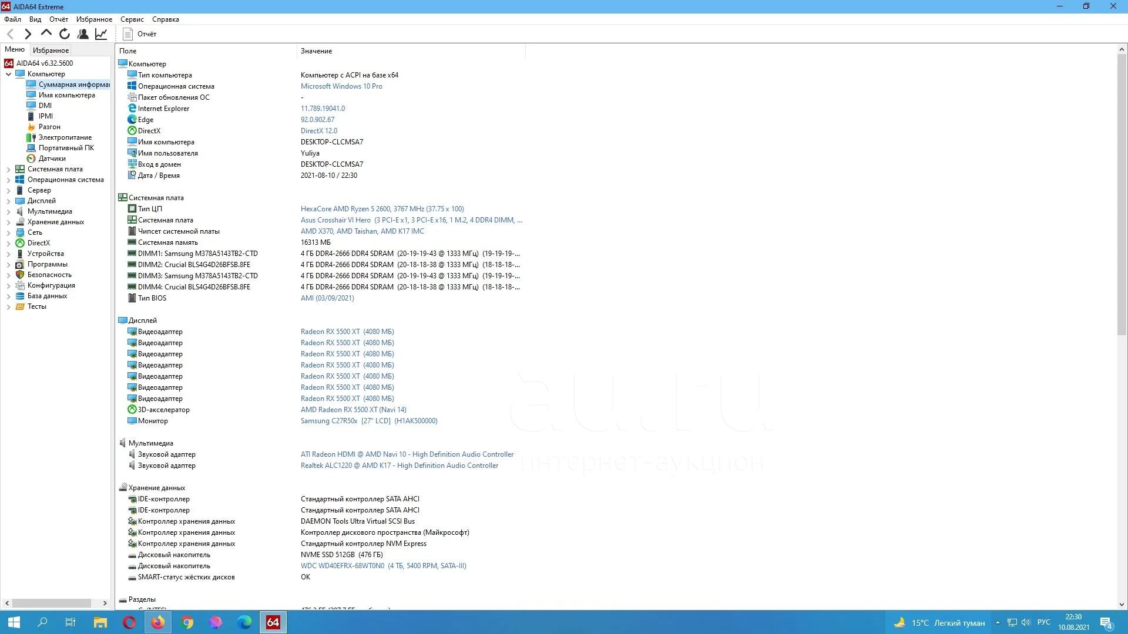Open the AMI (03/09/2021) BIOS link

coord(327,298)
